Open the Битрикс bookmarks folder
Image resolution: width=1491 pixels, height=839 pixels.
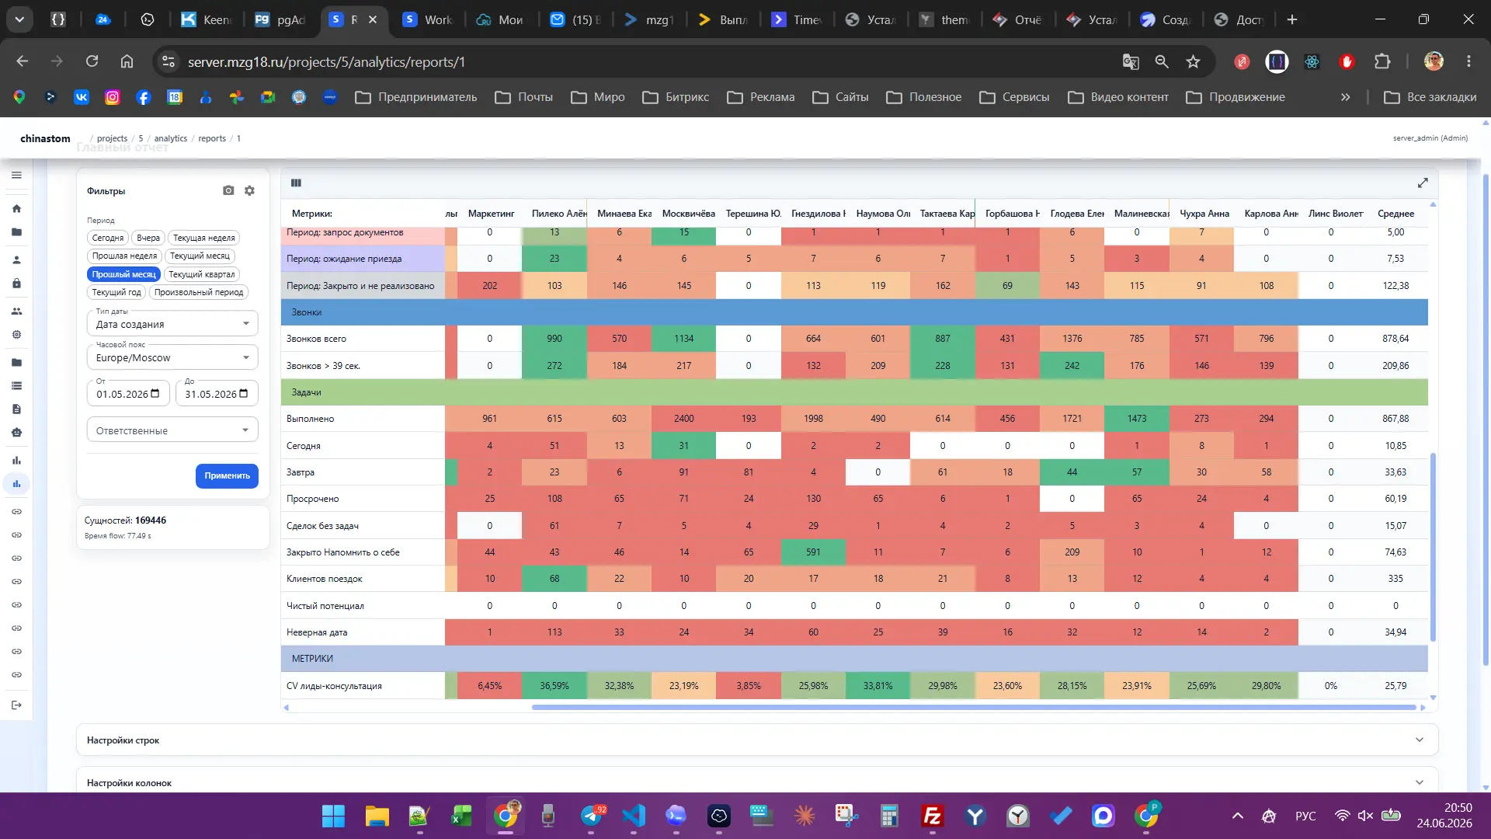coord(676,97)
